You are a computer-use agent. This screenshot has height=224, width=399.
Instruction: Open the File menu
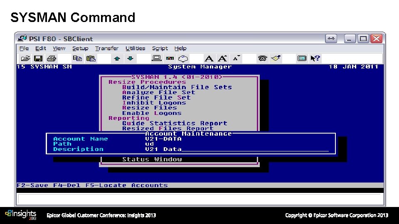(x=24, y=48)
